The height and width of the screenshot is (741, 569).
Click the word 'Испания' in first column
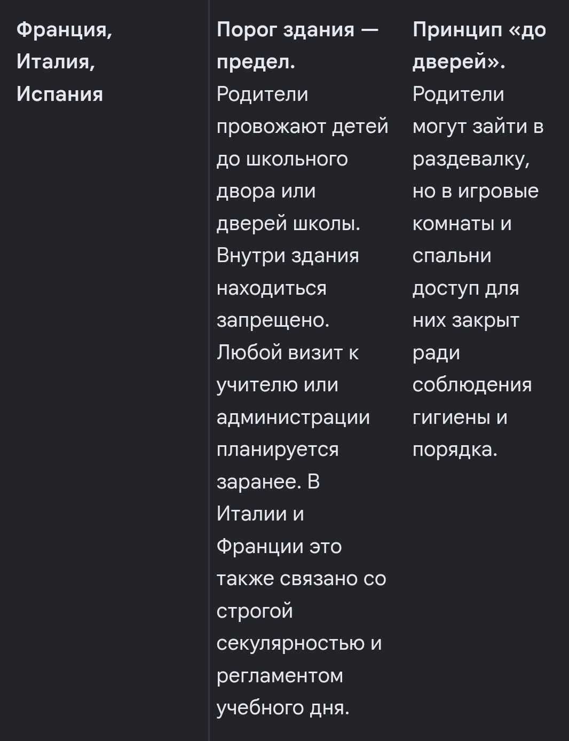click(60, 94)
